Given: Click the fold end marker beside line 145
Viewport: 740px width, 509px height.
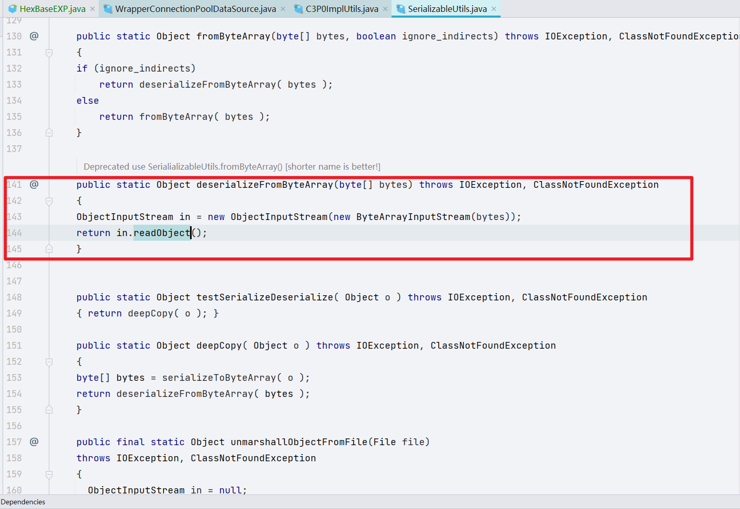Looking at the screenshot, I should pyautogui.click(x=49, y=249).
